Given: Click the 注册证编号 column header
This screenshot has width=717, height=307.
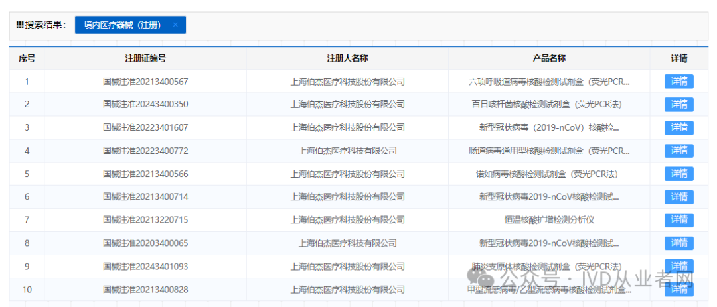Looking at the screenshot, I should [145, 58].
